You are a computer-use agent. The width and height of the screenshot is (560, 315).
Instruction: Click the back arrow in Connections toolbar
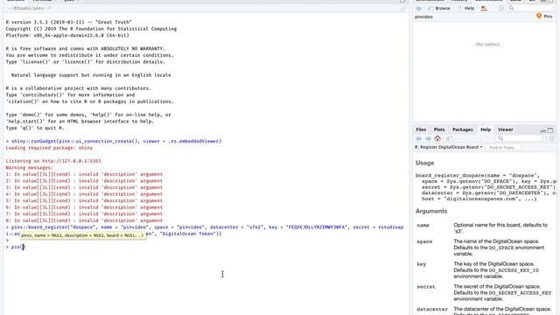pyautogui.click(x=419, y=8)
